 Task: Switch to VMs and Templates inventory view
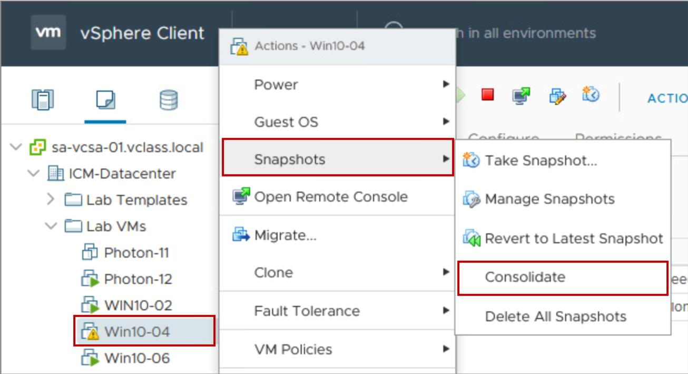click(x=105, y=100)
